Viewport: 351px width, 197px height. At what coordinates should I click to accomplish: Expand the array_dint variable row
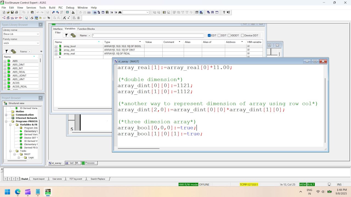[56, 50]
